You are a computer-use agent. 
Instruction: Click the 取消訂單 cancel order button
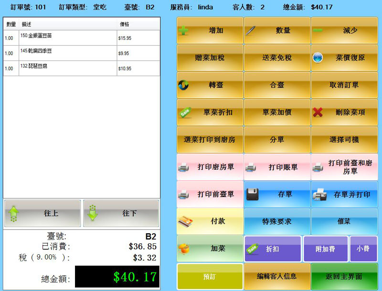tap(344, 85)
